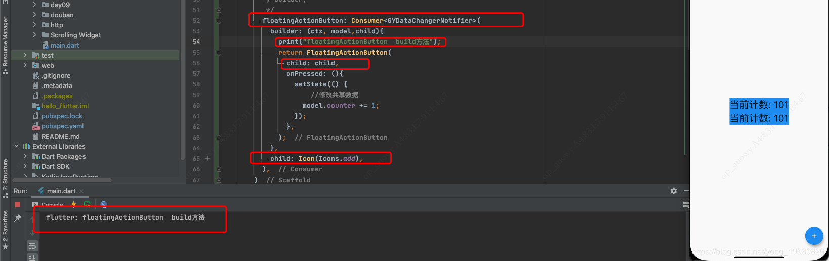
Task: Click the plus gutter icon at line 65
Action: click(x=208, y=158)
